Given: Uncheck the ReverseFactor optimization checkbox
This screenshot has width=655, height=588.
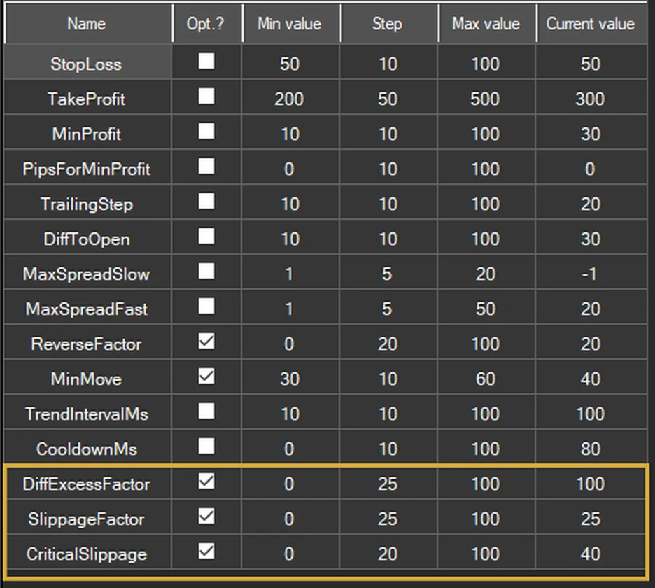Looking at the screenshot, I should point(206,342).
